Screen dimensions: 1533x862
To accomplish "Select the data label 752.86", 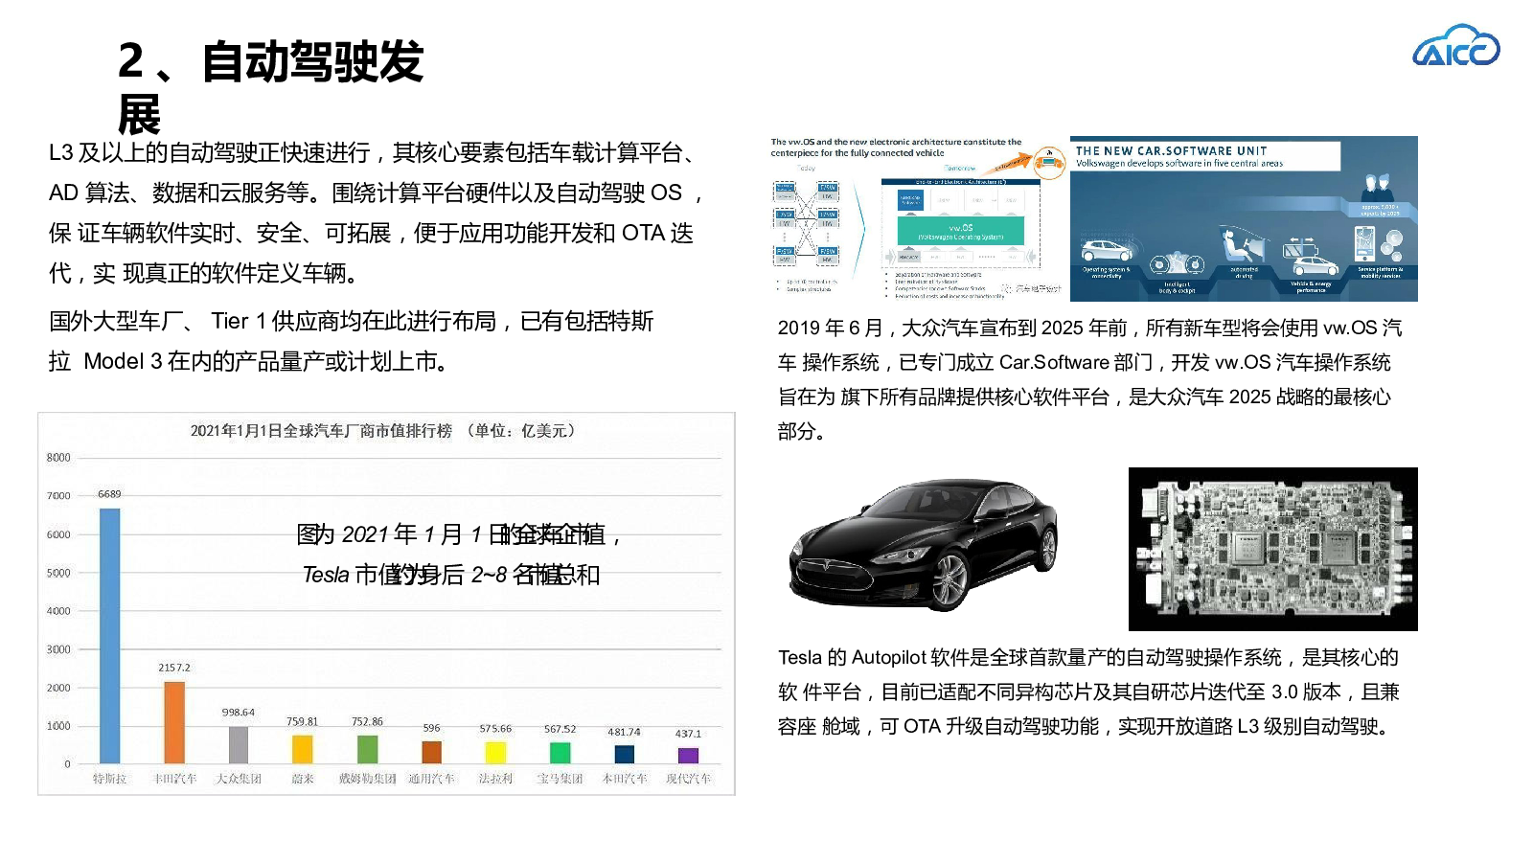I will point(367,721).
